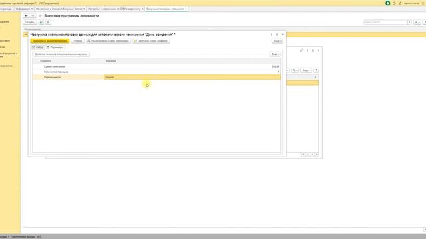Click Свойства элемента пользовательских настроек button
426x239 pixels.
click(x=61, y=54)
